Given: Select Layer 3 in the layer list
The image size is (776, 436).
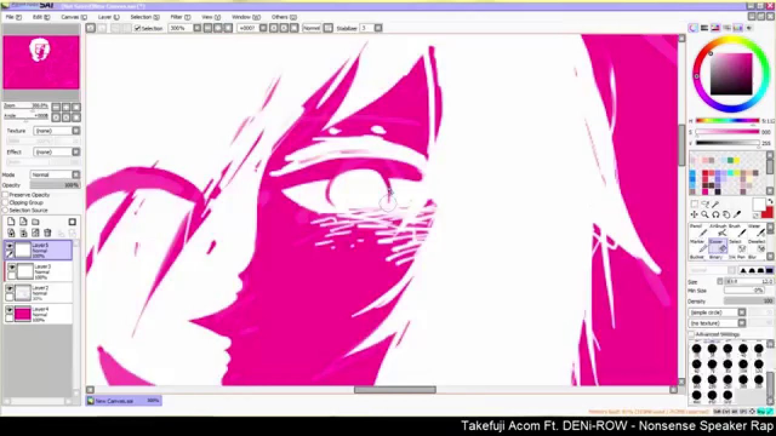Looking at the screenshot, I should point(38,271).
